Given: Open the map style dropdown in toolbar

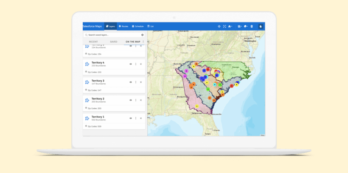Looking at the screenshot, I should pos(240,26).
